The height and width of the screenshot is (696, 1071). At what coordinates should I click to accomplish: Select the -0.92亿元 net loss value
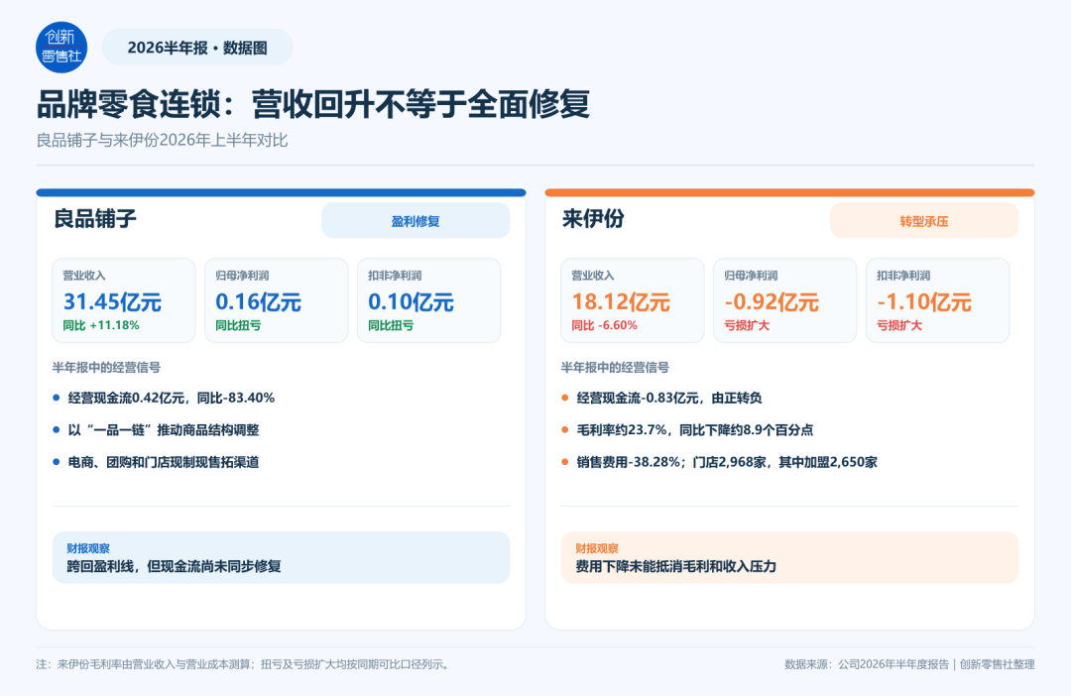[x=772, y=301]
